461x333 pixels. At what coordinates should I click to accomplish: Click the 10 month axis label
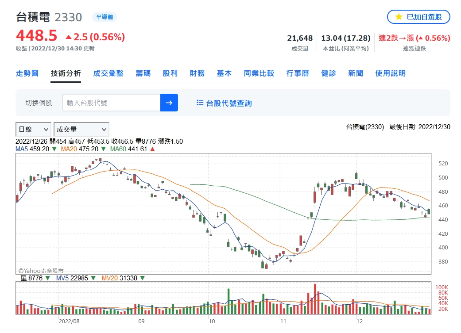click(212, 321)
